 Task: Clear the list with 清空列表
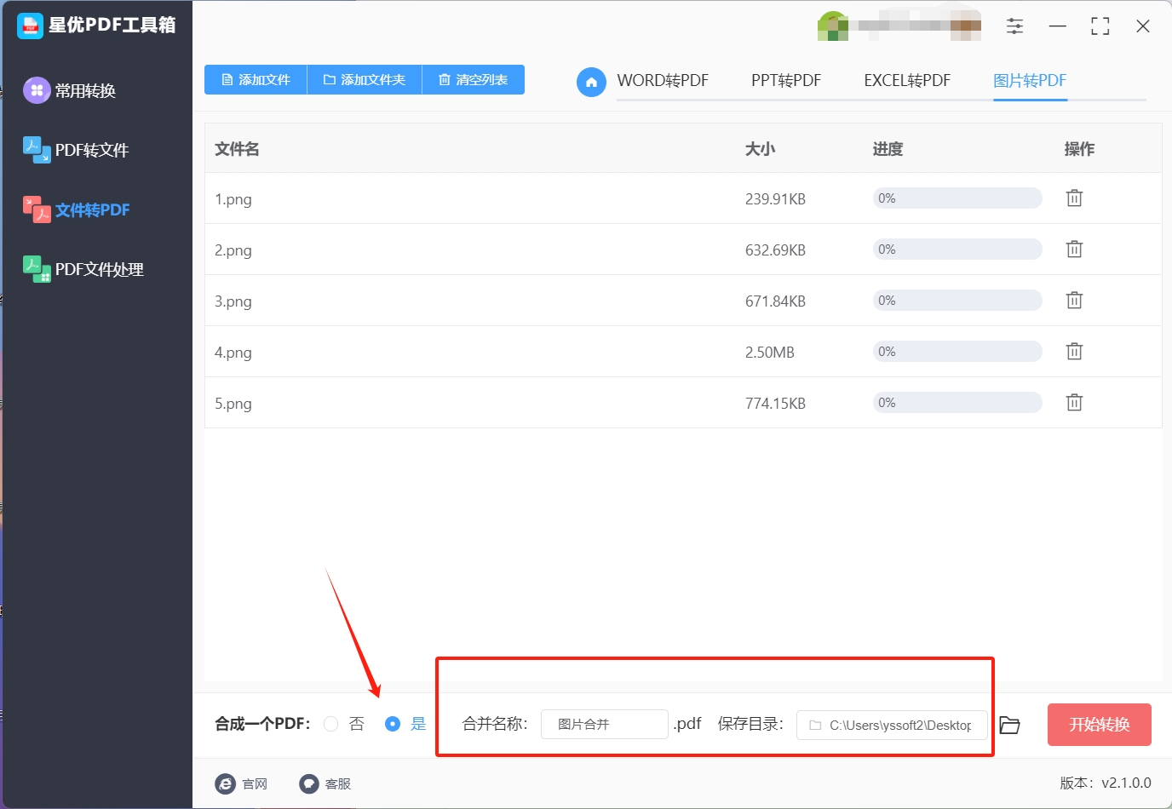pyautogui.click(x=474, y=79)
